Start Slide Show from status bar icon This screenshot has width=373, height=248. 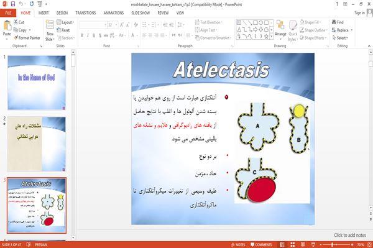(x=313, y=244)
